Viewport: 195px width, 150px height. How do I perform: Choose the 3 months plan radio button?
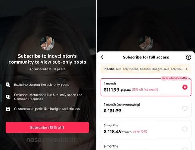185,129
